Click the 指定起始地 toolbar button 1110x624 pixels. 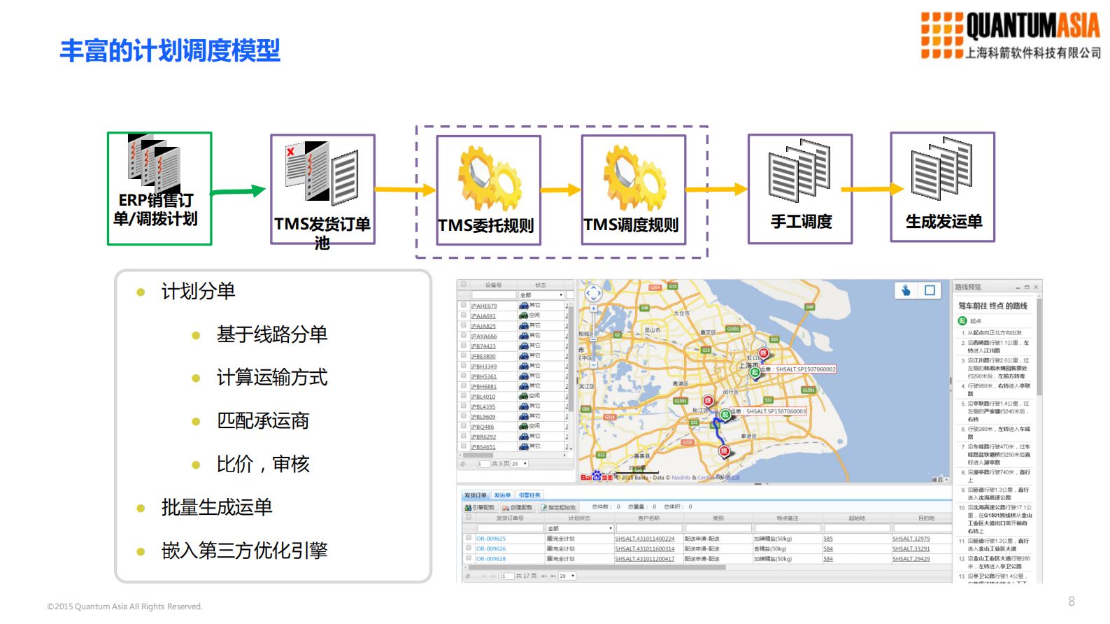pos(558,507)
